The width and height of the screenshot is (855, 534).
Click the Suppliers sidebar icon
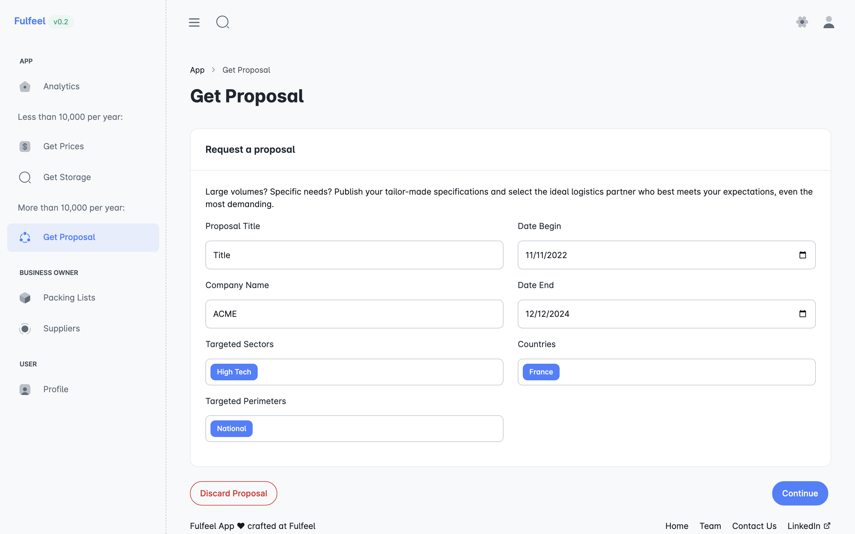[x=25, y=329]
